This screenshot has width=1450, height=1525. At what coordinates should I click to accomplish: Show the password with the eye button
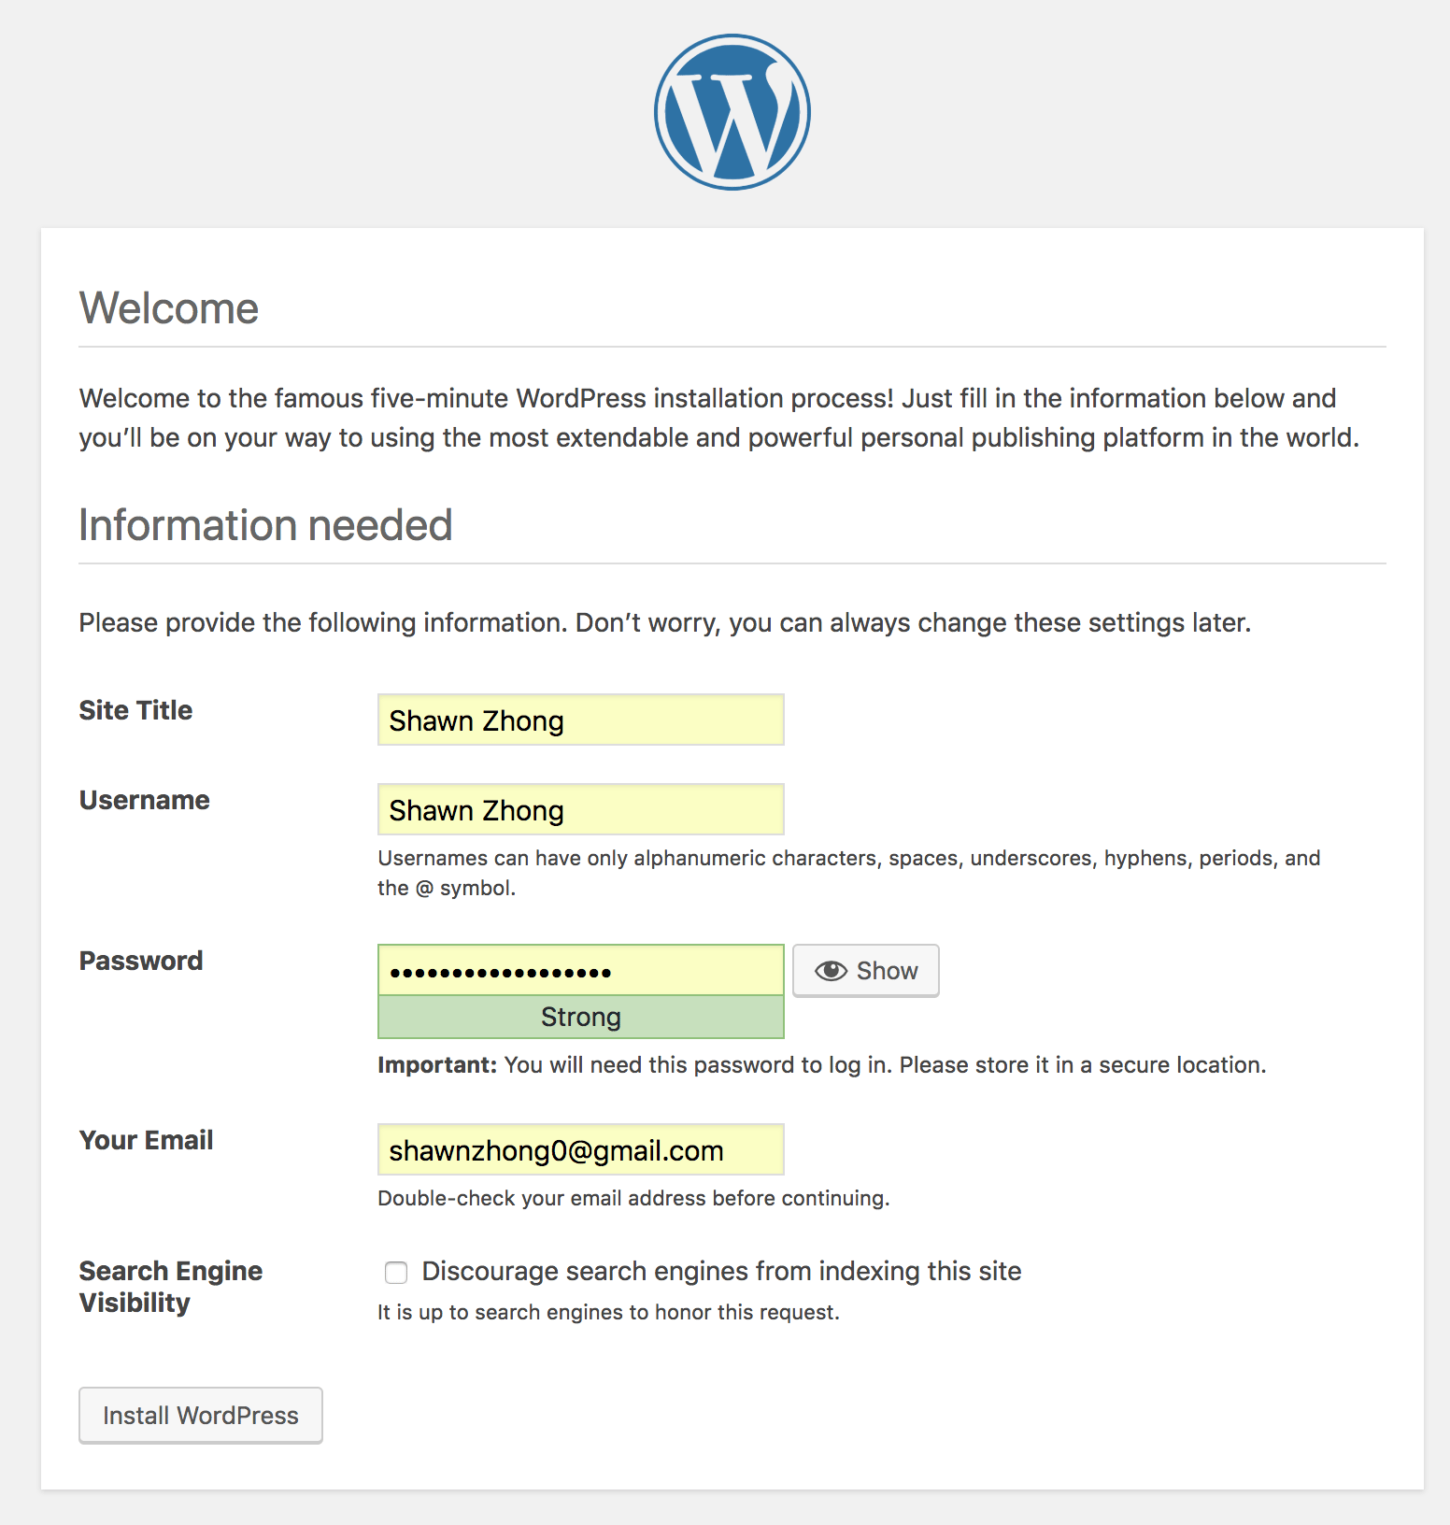pyautogui.click(x=865, y=971)
